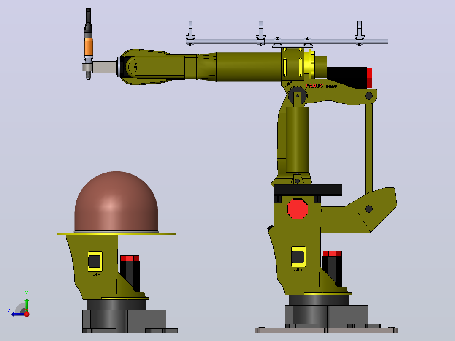Select the red octagon on the robot body
The height and width of the screenshot is (341, 455).
pyautogui.click(x=298, y=209)
